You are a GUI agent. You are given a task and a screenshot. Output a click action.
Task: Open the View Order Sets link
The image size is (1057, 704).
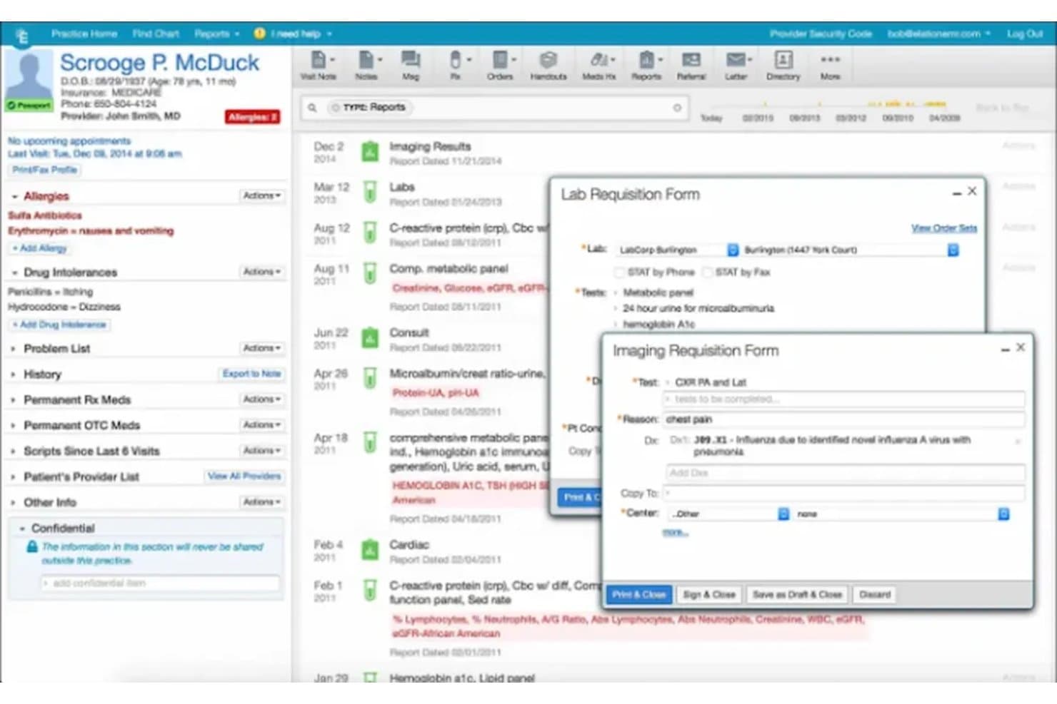tap(943, 228)
